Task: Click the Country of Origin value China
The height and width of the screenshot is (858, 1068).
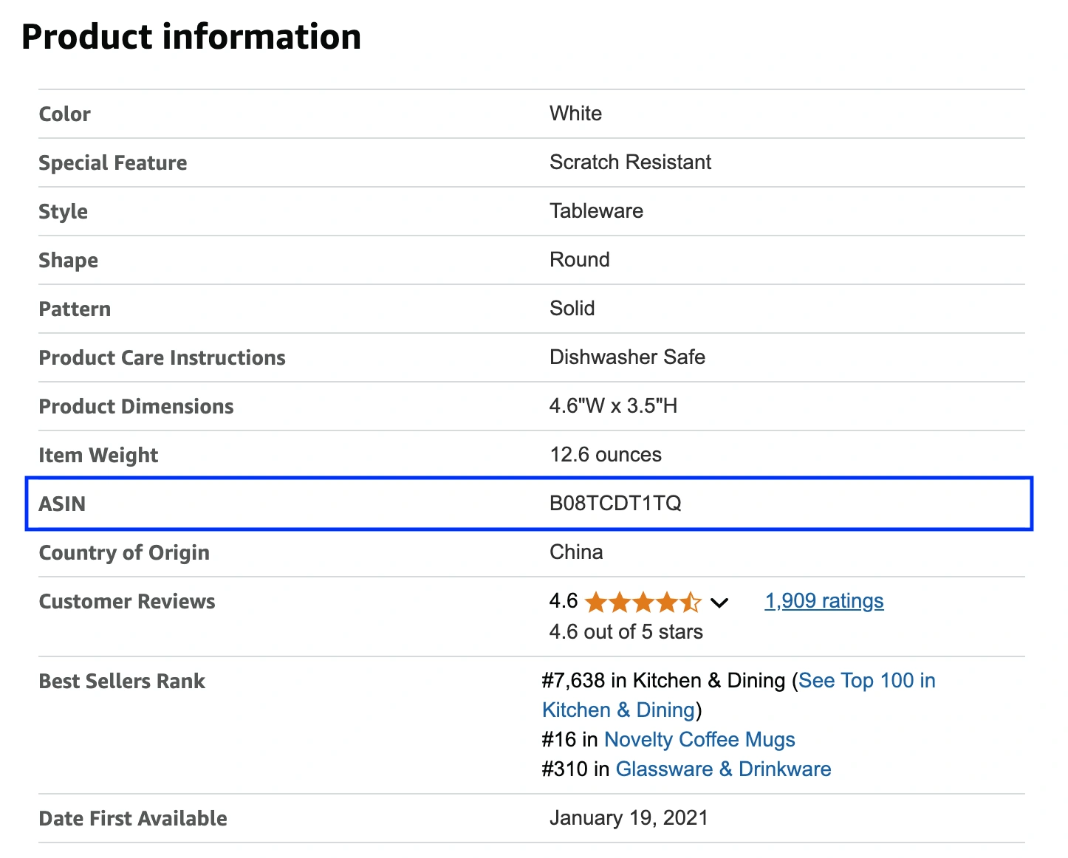Action: pos(576,552)
